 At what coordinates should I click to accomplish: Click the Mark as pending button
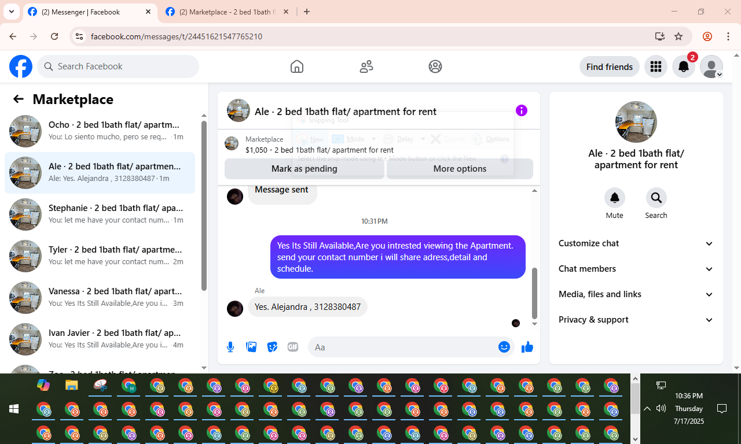(x=305, y=169)
